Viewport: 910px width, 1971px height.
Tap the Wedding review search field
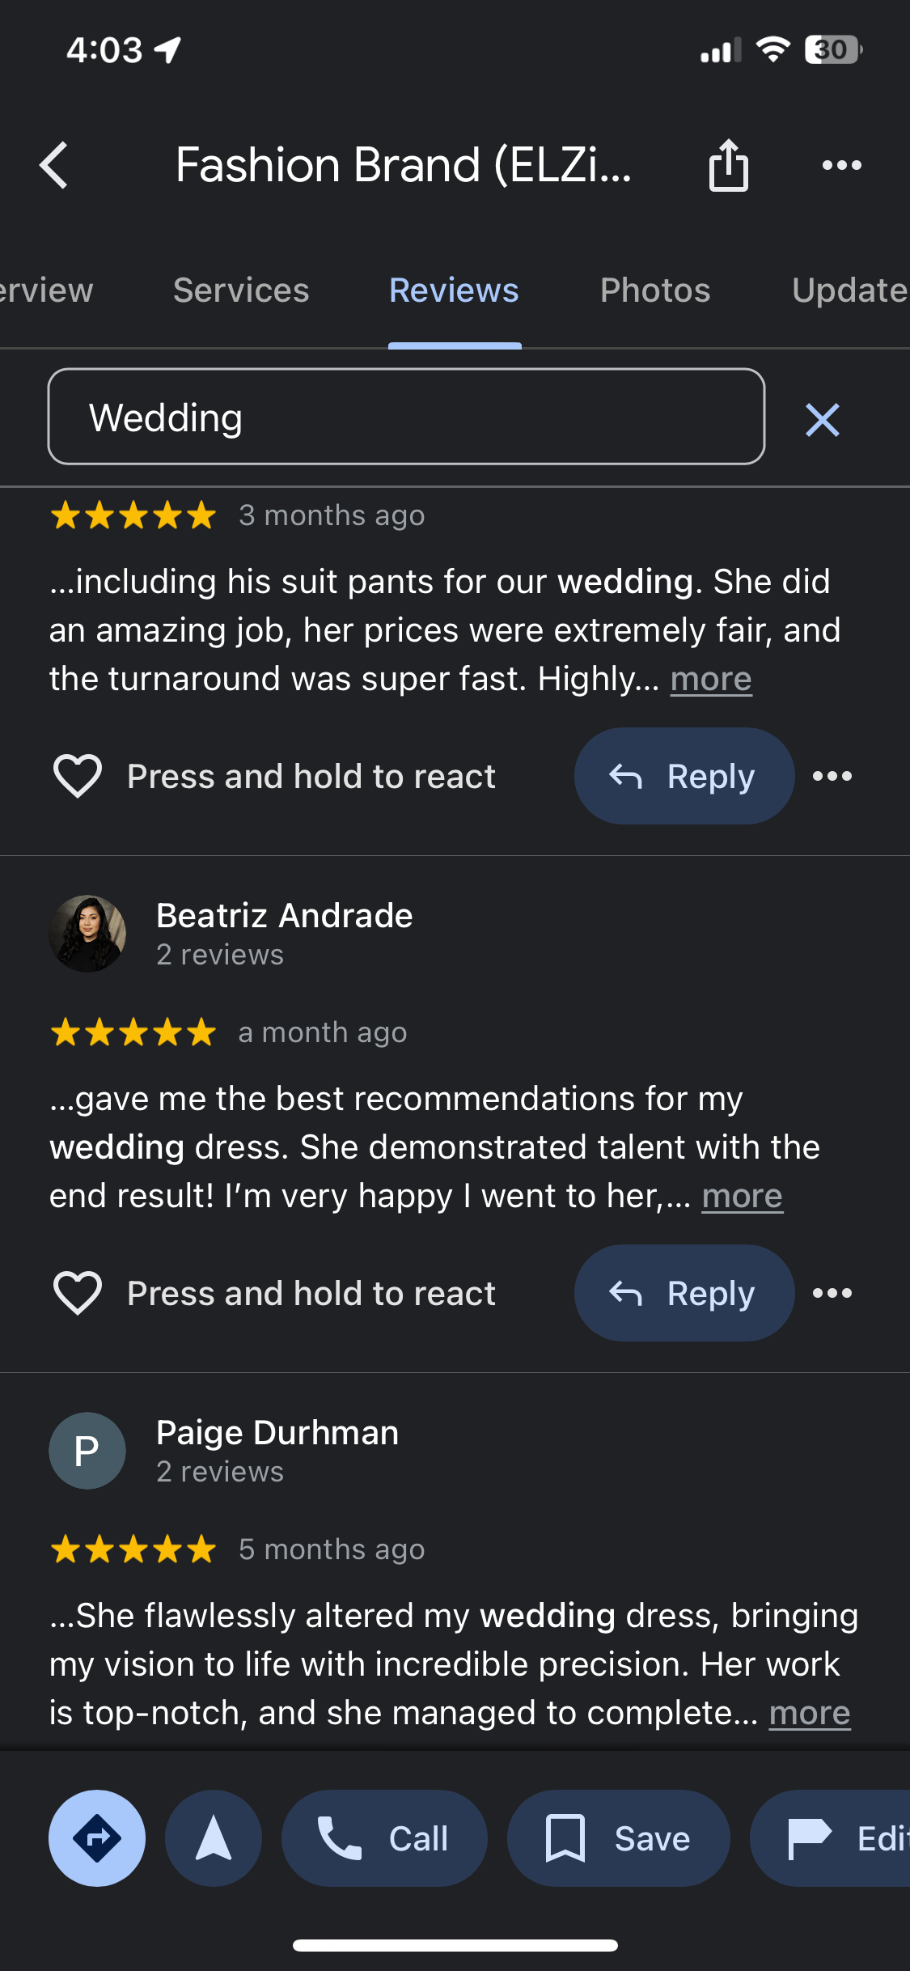point(406,417)
